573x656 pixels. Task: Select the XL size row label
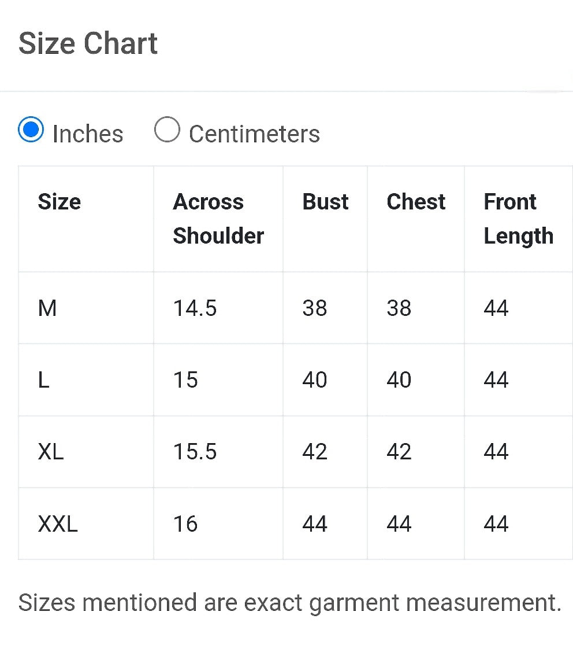tap(51, 452)
